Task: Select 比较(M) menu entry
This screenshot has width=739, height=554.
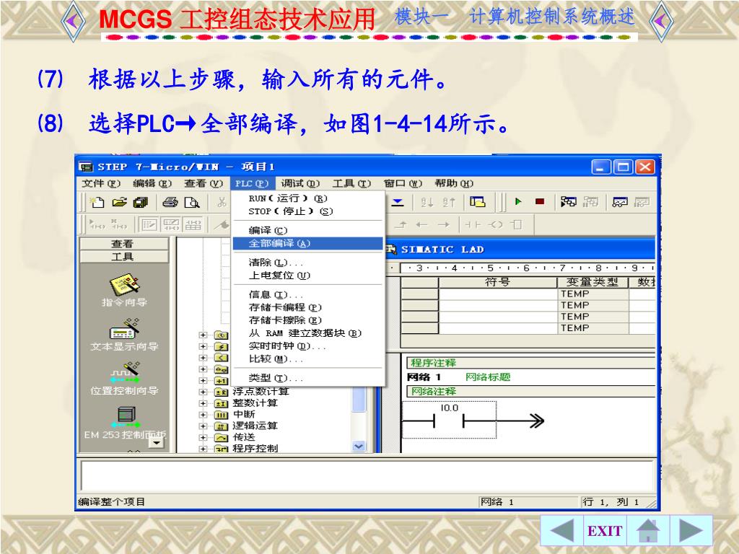Action: click(308, 359)
